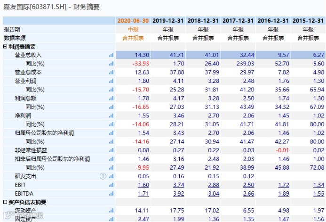Click chart icon for 归属母公司股东的净利润 row
Image resolution: width=326 pixels, height=222 pixels.
(x=111, y=133)
